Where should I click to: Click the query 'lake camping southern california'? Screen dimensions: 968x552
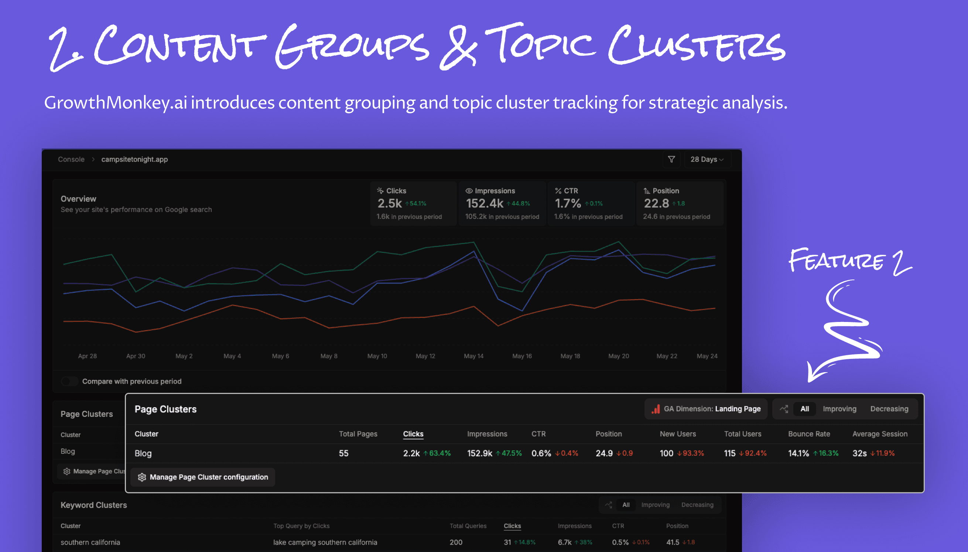325,542
